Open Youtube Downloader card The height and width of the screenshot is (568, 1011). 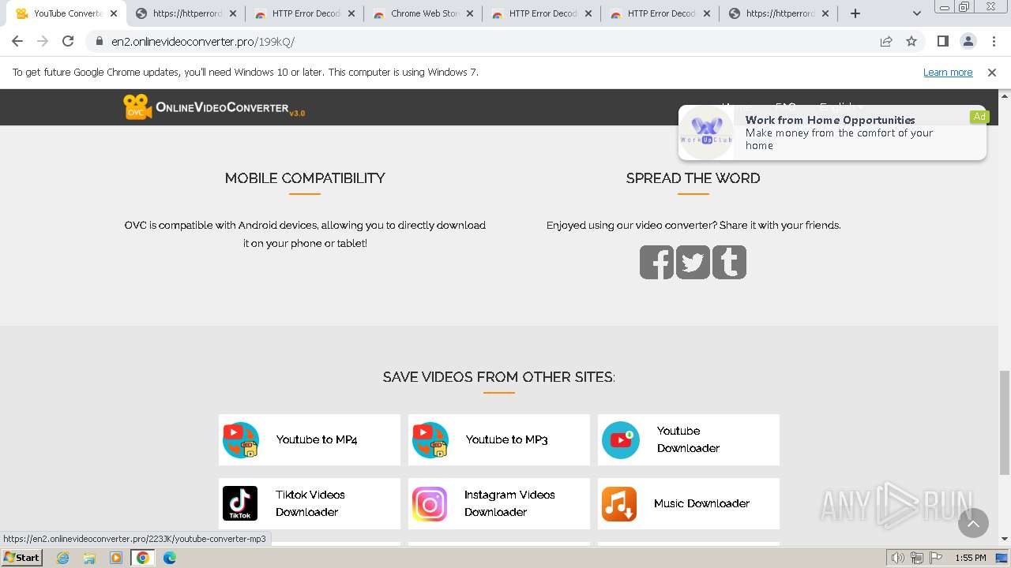pyautogui.click(x=689, y=440)
